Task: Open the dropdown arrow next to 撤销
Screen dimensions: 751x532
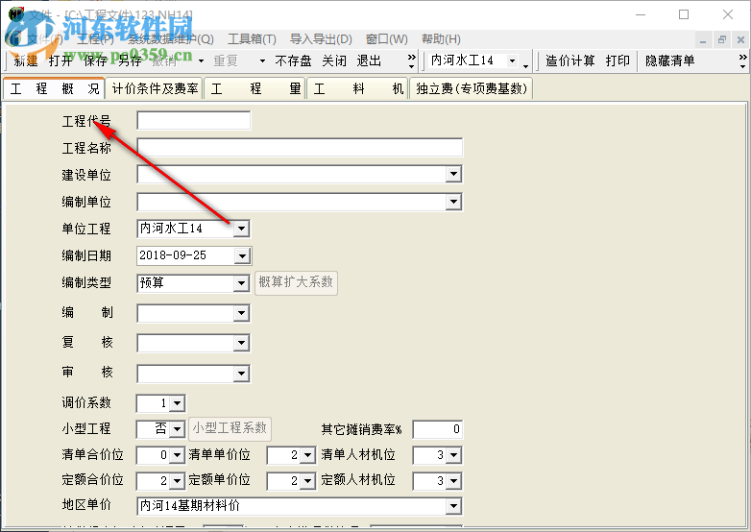Action: point(201,60)
